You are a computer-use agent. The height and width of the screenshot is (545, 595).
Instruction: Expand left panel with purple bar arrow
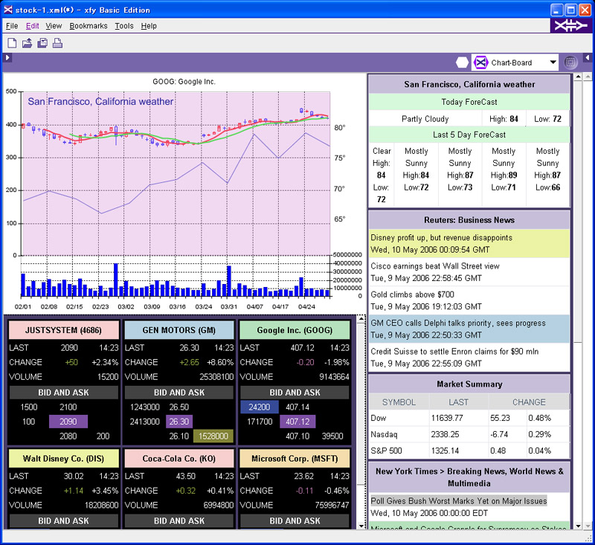[x=7, y=58]
